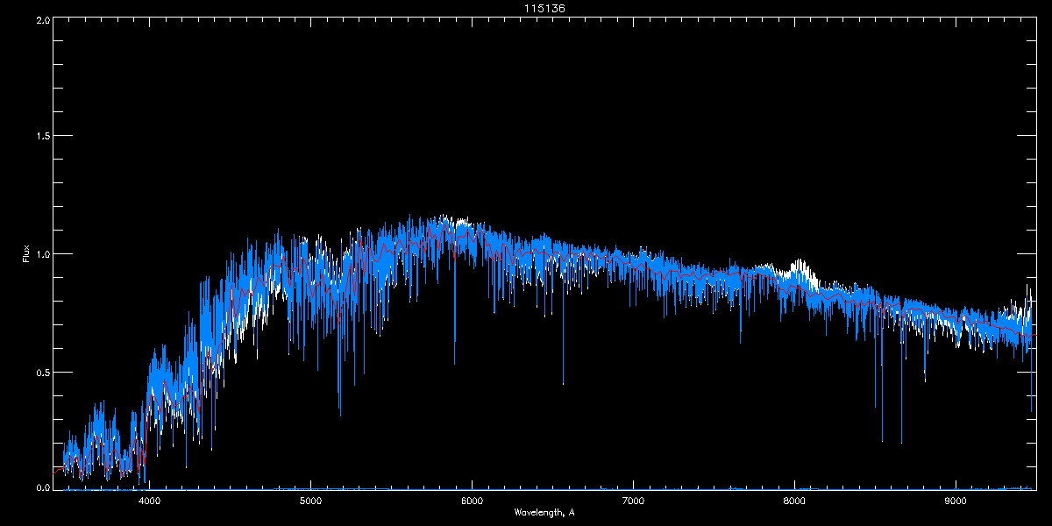Click the 0.0 flux tick label
Viewport: 1052px width, 526px height.
(41, 487)
